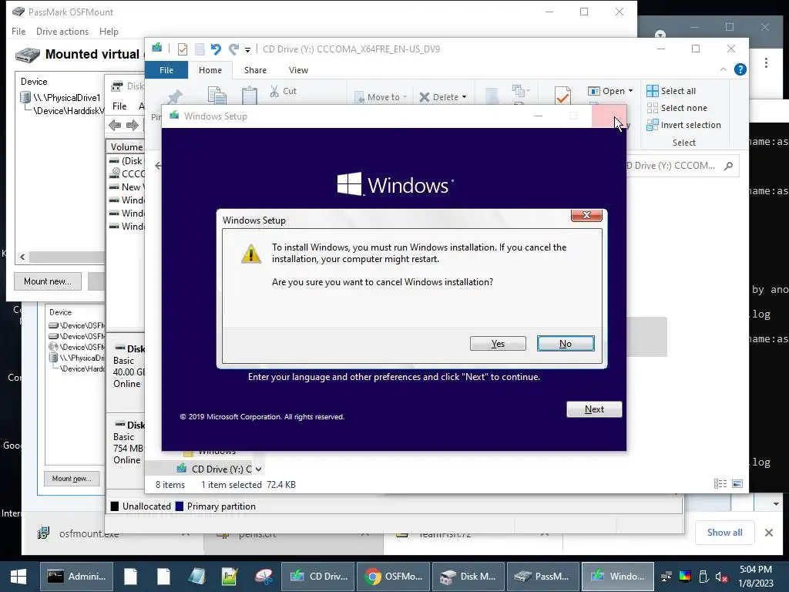Open the Customize Quick Access Toolbar dropdown

(x=247, y=49)
